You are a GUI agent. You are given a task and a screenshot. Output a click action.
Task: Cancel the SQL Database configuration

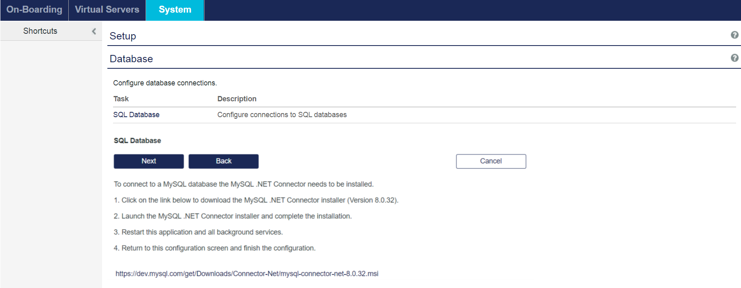click(490, 161)
